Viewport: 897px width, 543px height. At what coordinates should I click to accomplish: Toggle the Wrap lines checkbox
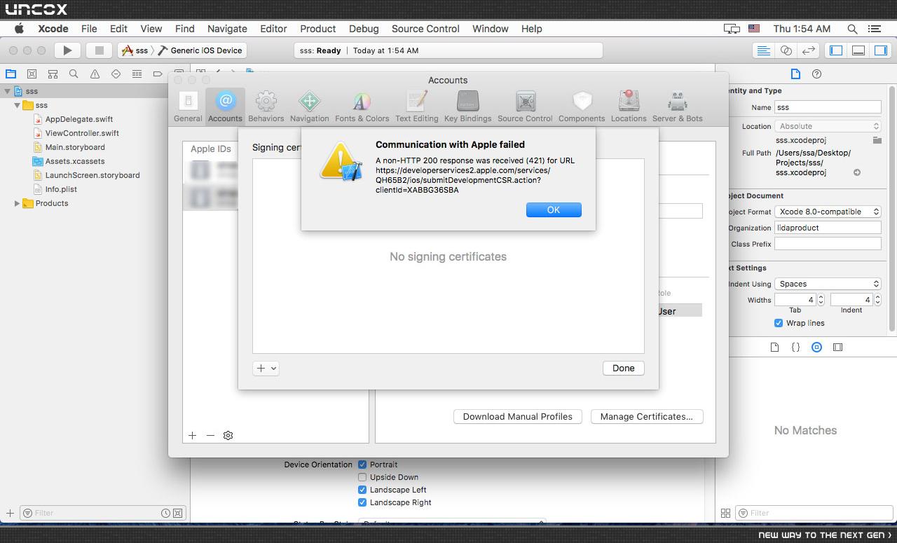click(778, 323)
